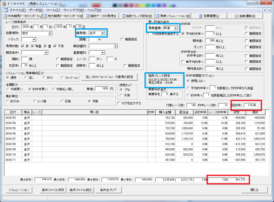Viewport: 274px width, 202px height.
Task: Select 日毎 aggregation radio button
Action: [x=62, y=101]
